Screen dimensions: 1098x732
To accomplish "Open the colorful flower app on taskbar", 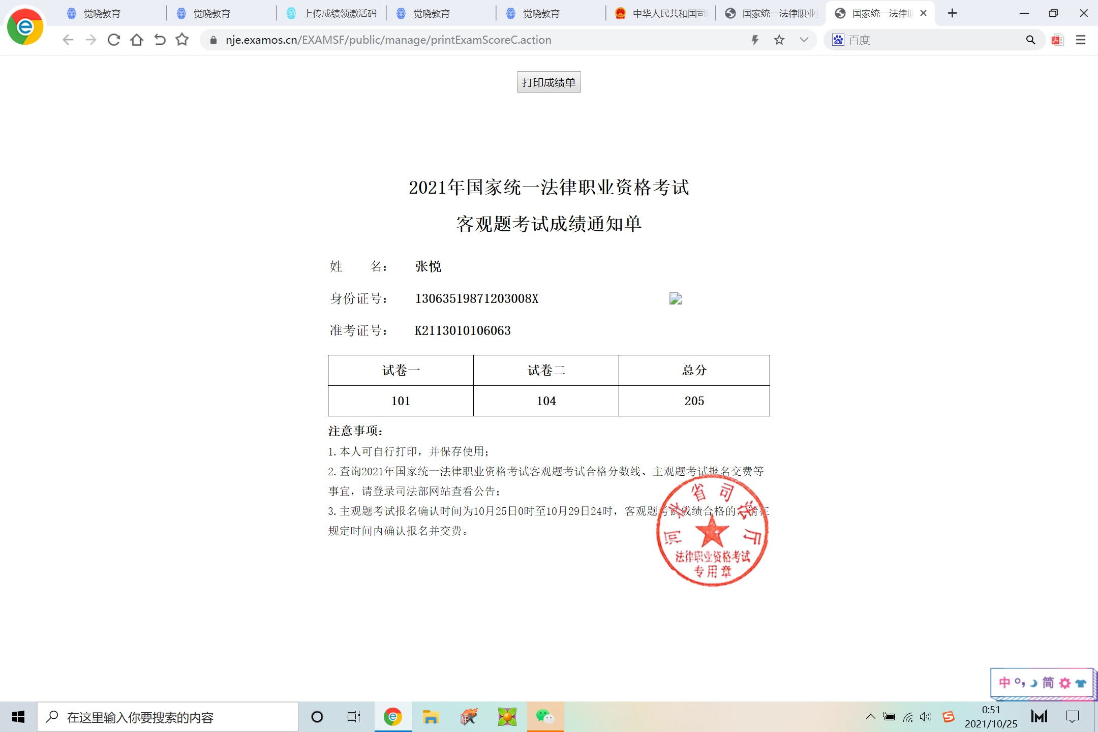I will (x=507, y=717).
